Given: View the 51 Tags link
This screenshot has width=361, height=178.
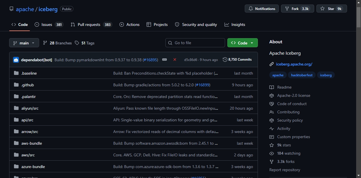Looking at the screenshot, I should coord(85,43).
